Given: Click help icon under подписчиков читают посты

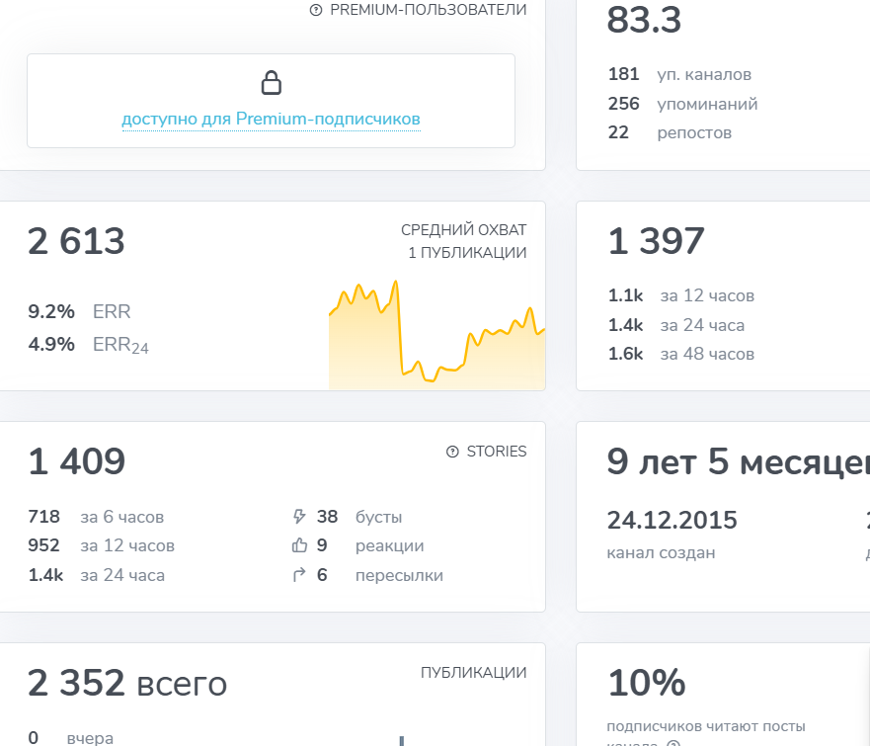Looking at the screenshot, I should 672,743.
